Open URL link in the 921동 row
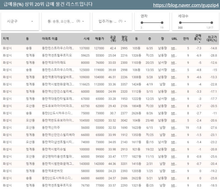The width and height of the screenshot is (220, 189). click(174, 149)
